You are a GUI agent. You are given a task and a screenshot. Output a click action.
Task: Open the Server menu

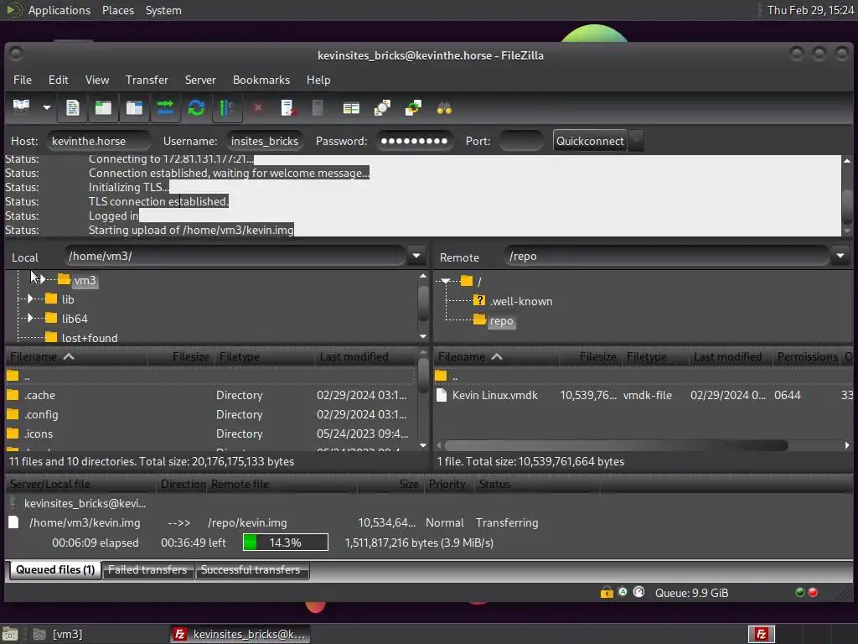pos(200,80)
